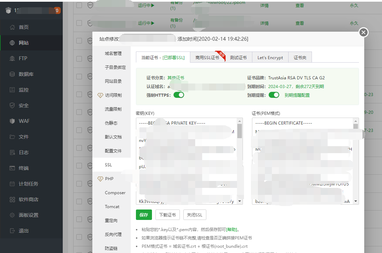Open 软件商店 via its grid icon
This screenshot has width=382, height=253.
(x=12, y=199)
